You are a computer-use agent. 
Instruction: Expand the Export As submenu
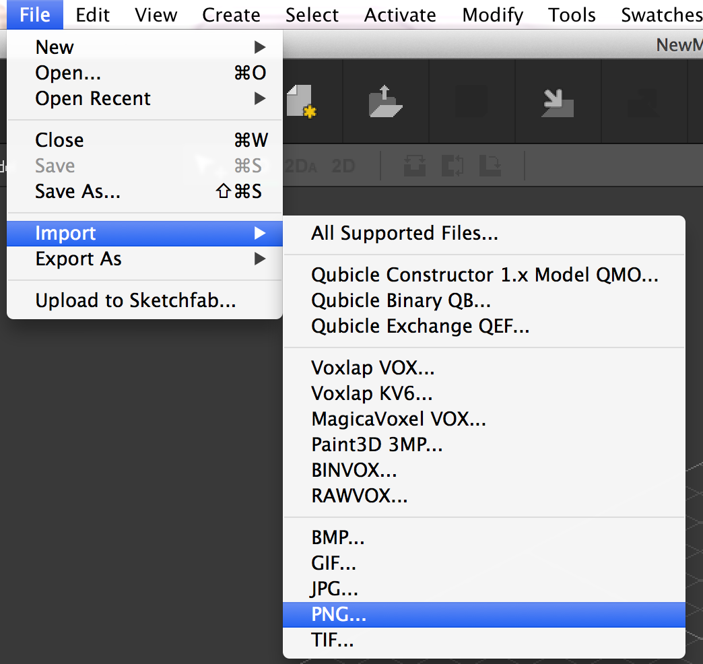(x=145, y=259)
